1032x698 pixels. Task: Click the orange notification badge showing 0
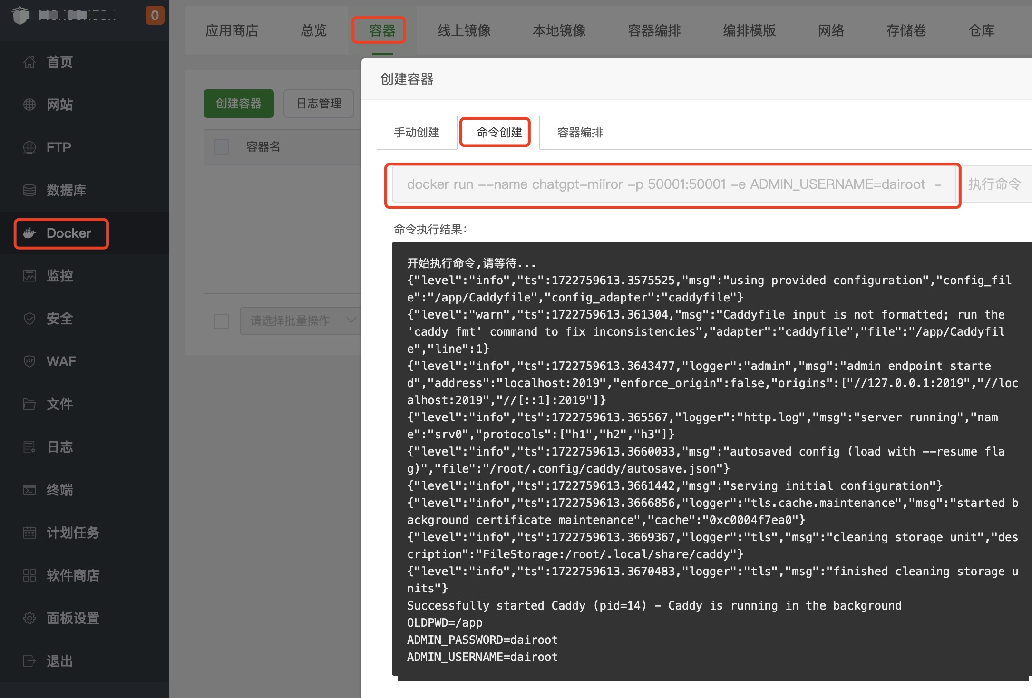tap(155, 16)
